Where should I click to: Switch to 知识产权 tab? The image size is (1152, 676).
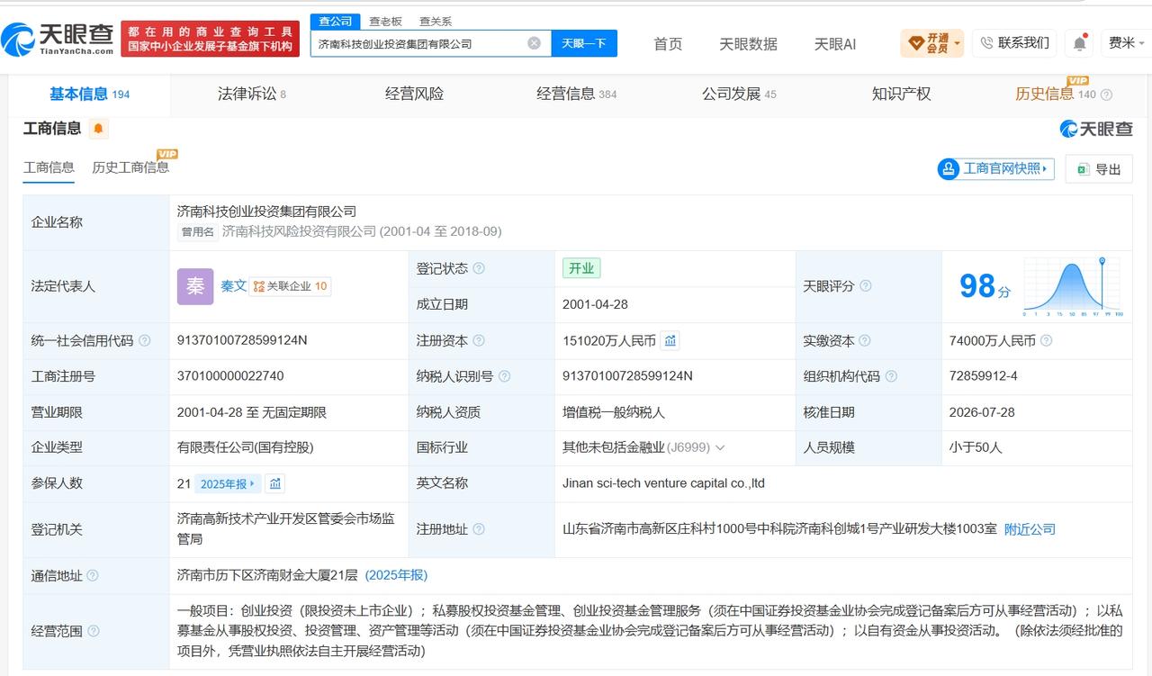[x=901, y=94]
